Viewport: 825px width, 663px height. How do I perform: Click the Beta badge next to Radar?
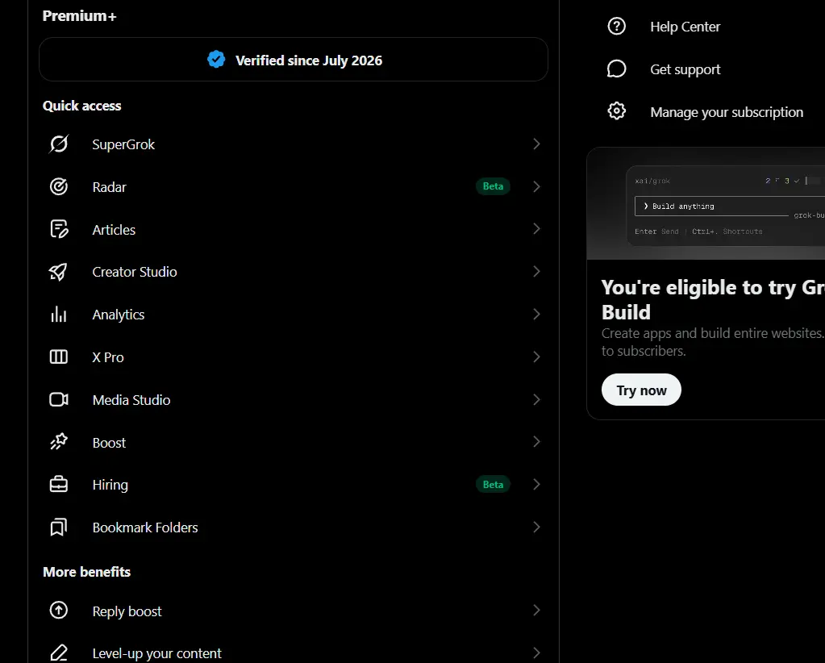coord(493,186)
